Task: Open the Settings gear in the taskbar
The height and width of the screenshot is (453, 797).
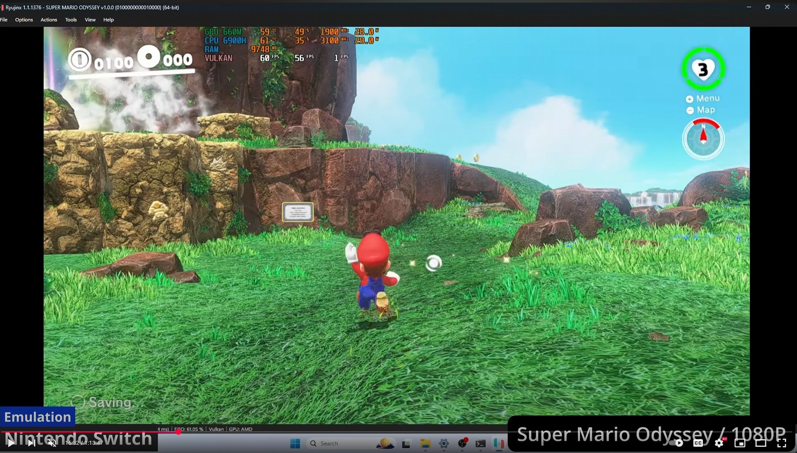Action: 444,444
